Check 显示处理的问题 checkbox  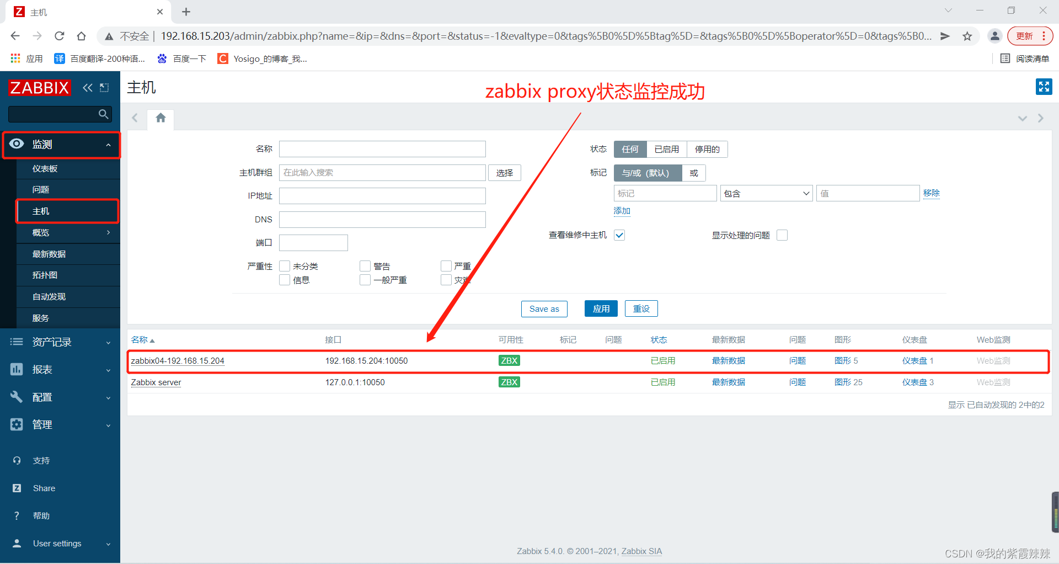click(x=782, y=235)
